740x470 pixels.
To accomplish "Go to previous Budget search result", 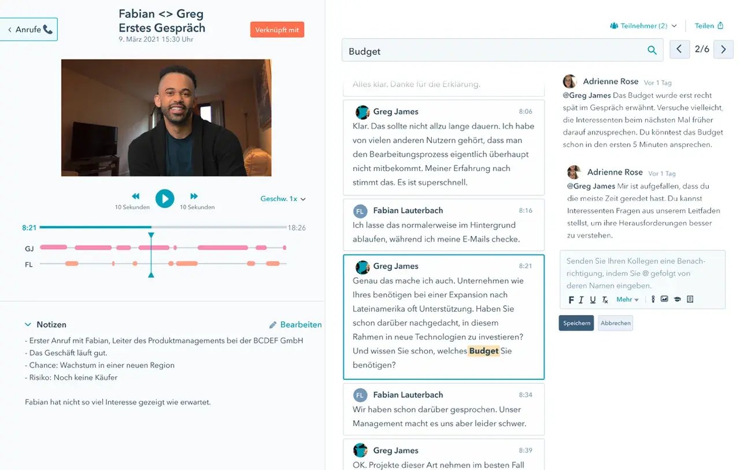I will (679, 49).
